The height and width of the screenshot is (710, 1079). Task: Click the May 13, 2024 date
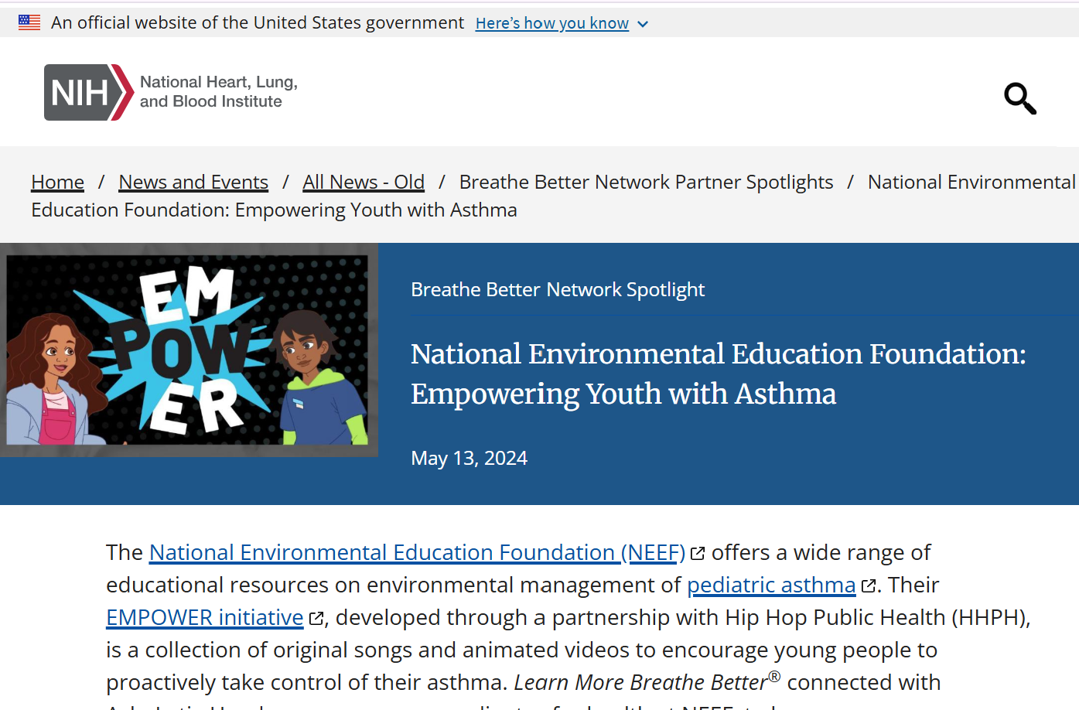(x=469, y=458)
